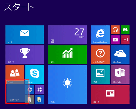
Task: Open the 天気 weather tile
Action: (67, 84)
